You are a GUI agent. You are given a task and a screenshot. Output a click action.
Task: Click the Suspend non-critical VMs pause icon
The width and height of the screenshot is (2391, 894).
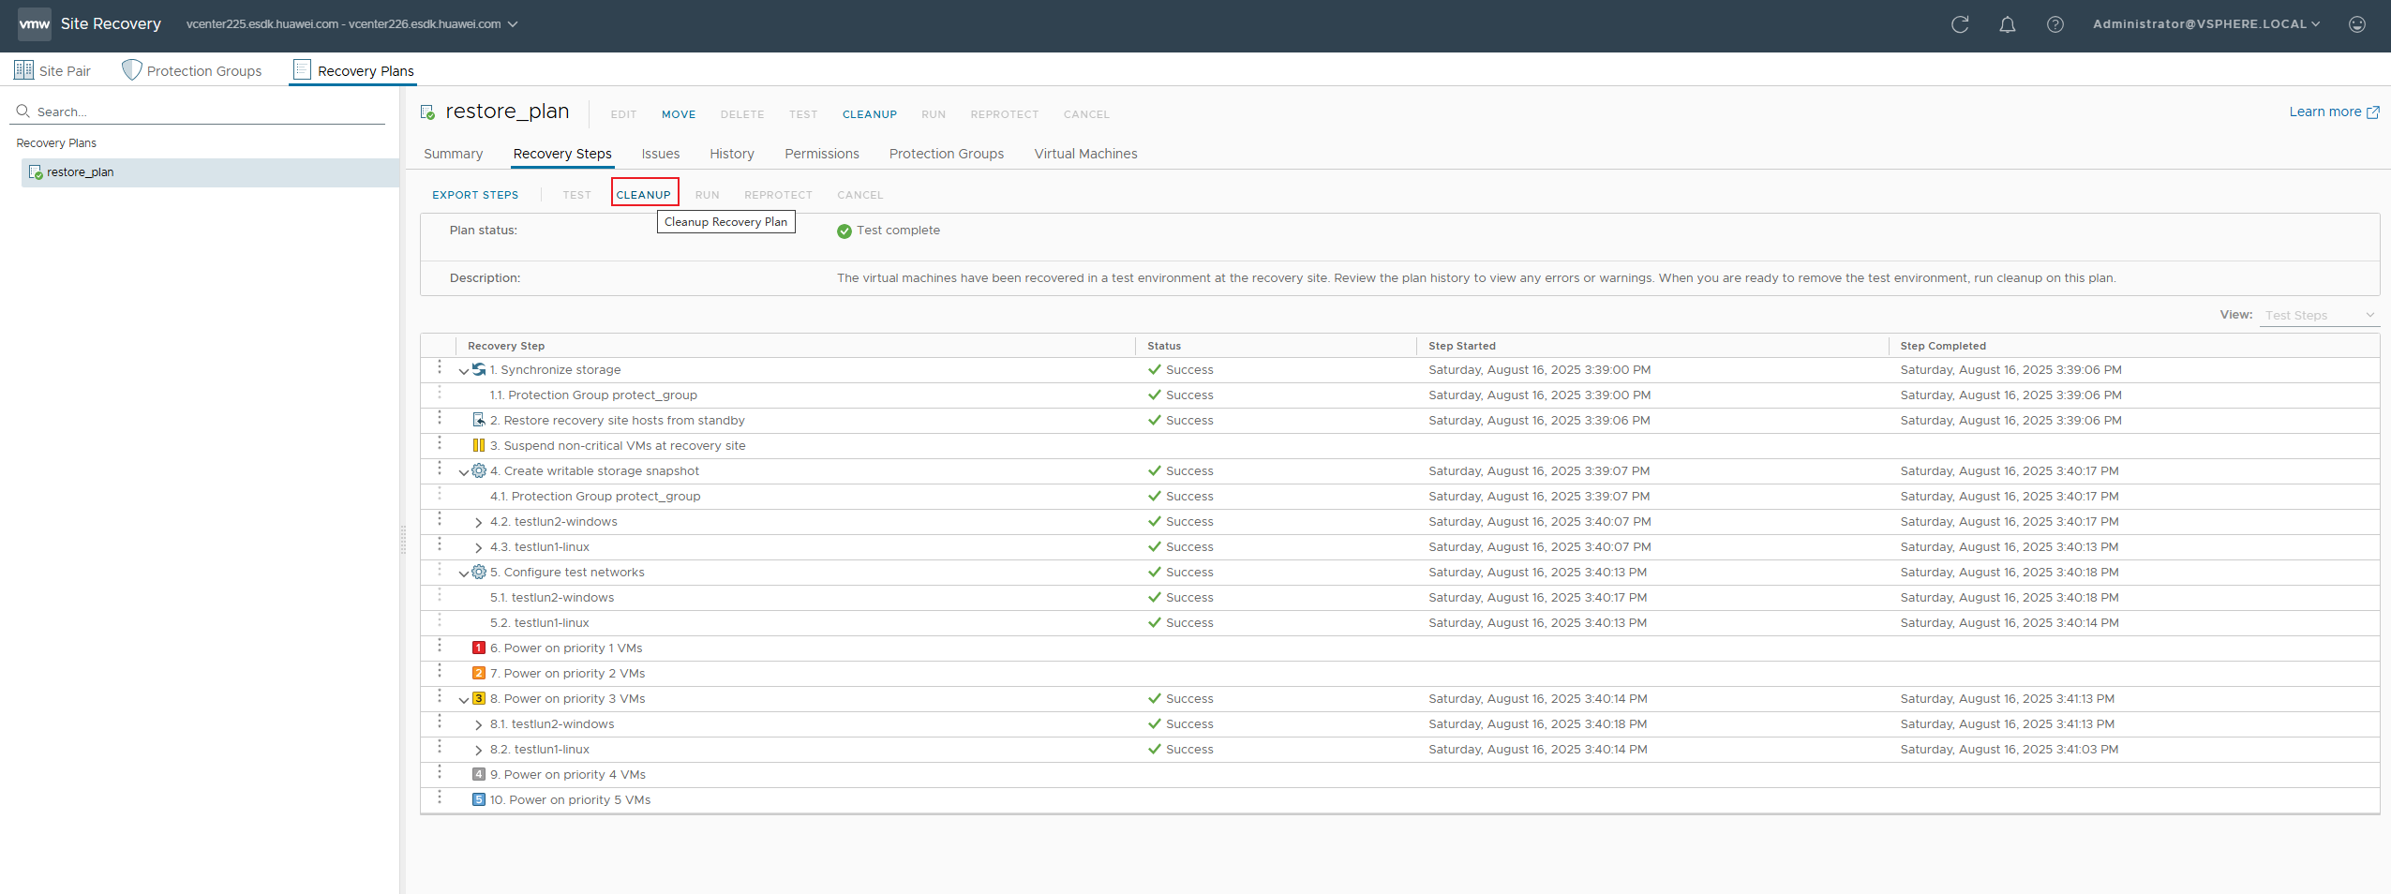click(479, 445)
